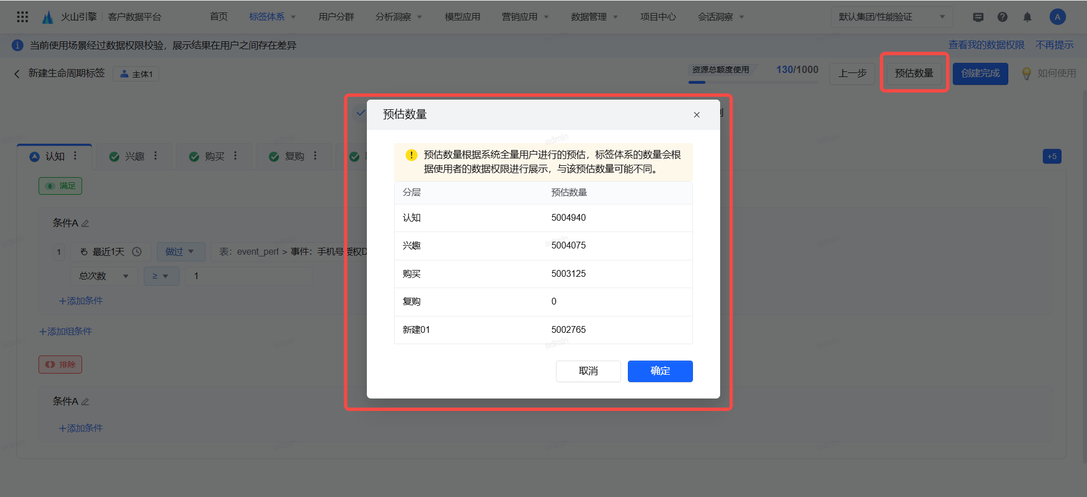Screen dimensions: 1087x497
Task: Open the three-dot menu on 认知 tab
Action: [75, 156]
